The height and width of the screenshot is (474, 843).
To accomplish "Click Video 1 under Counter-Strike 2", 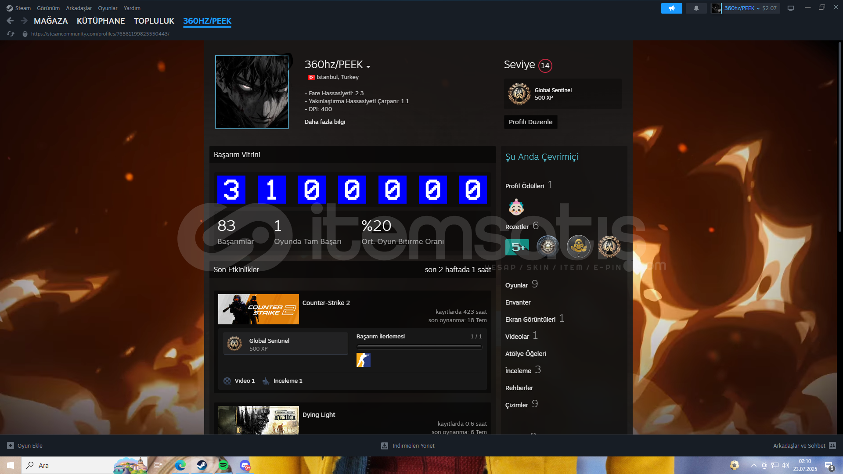I will click(x=244, y=381).
